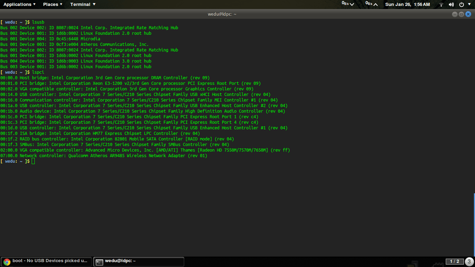This screenshot has height=267, width=475.
Task: Open the workspace switcher showing 1 / 2
Action: (x=454, y=261)
